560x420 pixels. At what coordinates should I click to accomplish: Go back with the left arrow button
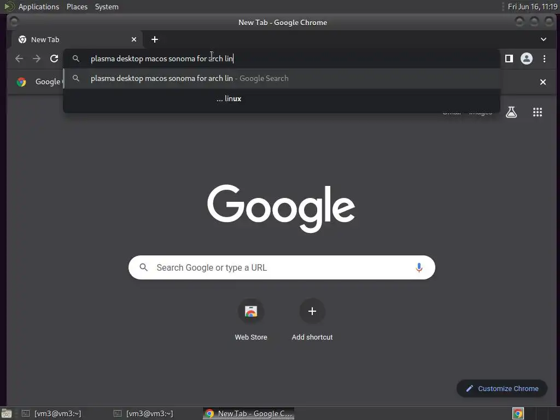click(x=19, y=59)
